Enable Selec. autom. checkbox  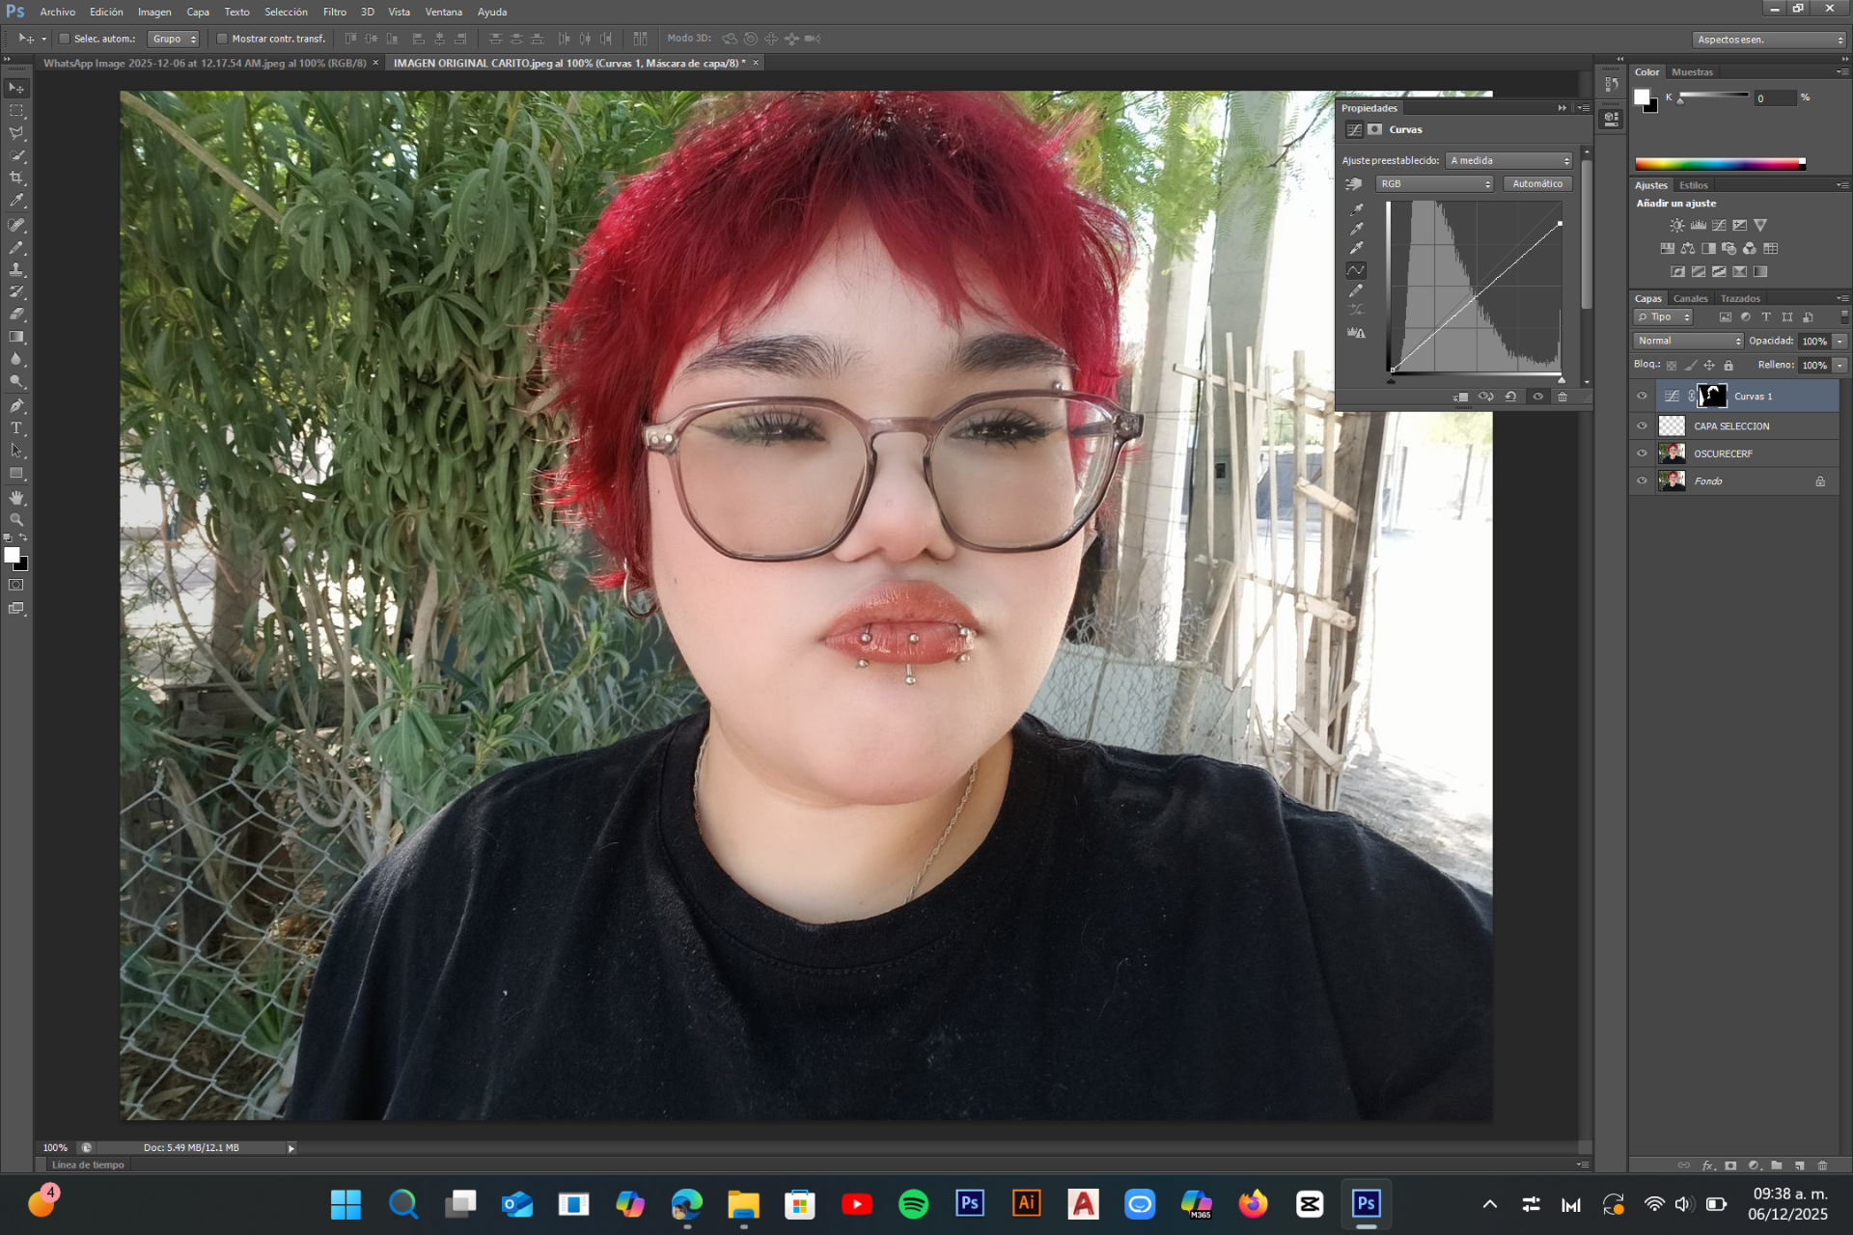65,39
